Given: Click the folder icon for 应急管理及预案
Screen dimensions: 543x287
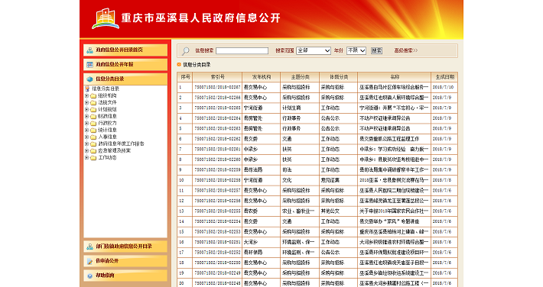Looking at the screenshot, I should [x=93, y=151].
